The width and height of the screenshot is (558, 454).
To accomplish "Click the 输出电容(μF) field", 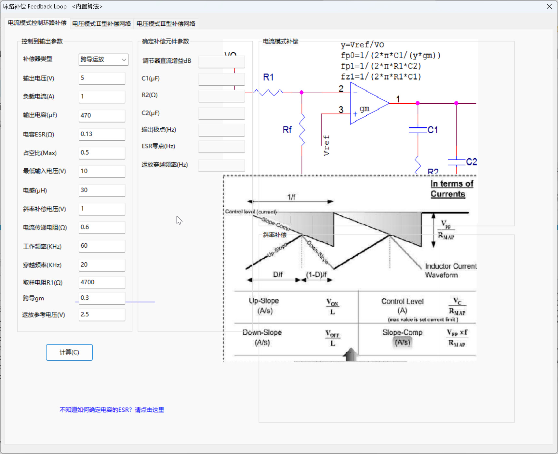I will [x=102, y=115].
